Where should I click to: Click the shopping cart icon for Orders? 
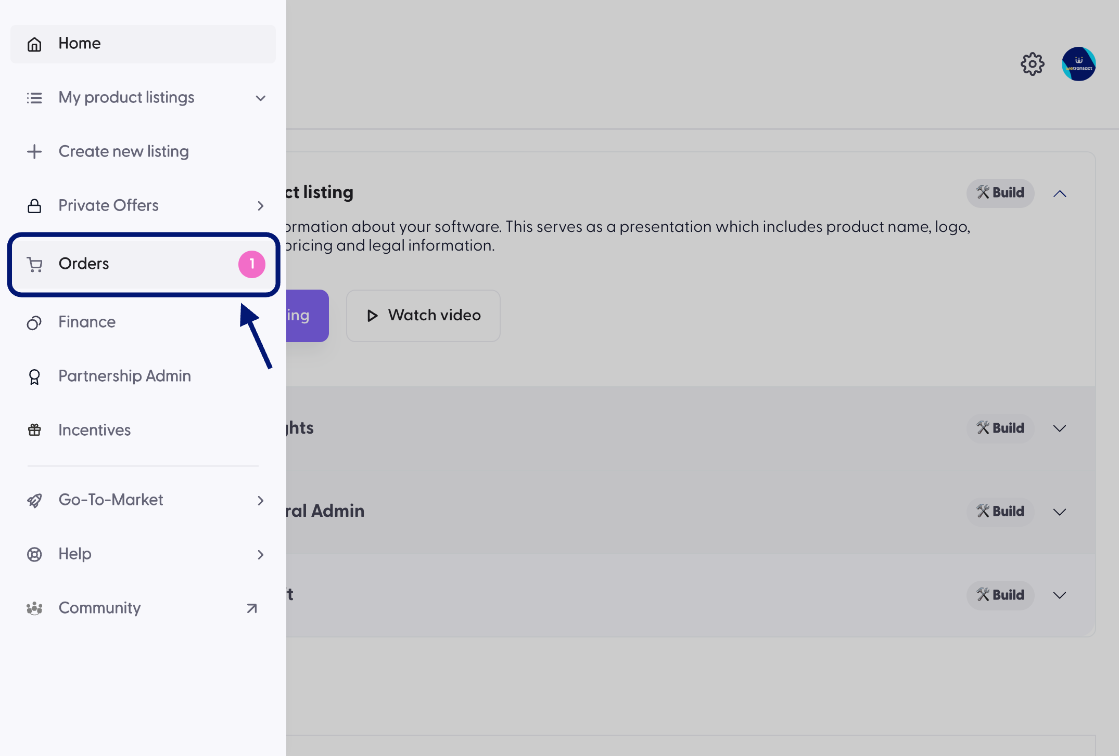tap(34, 265)
